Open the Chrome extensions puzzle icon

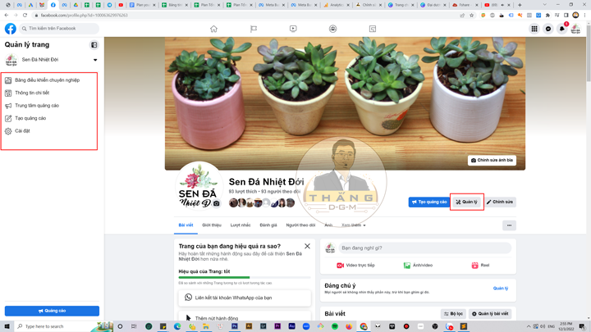click(547, 16)
